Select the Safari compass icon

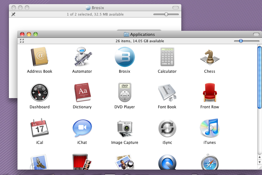[210, 162]
